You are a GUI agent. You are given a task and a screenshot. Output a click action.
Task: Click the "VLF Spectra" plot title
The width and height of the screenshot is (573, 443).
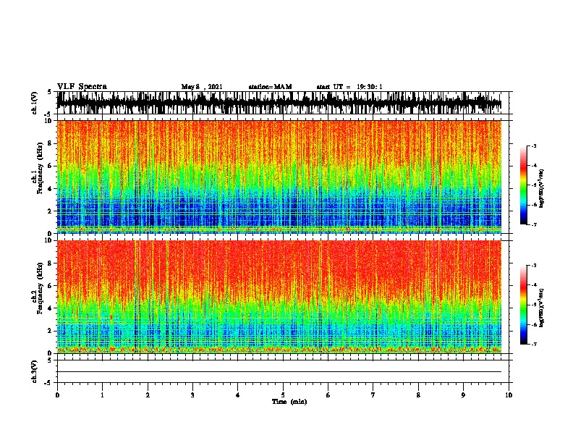point(82,87)
